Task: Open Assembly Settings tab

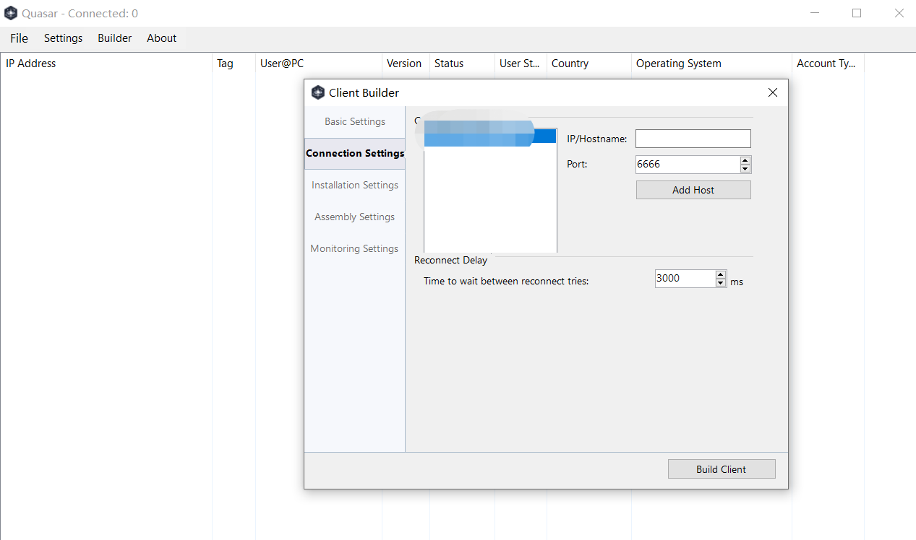Action: pyautogui.click(x=354, y=217)
